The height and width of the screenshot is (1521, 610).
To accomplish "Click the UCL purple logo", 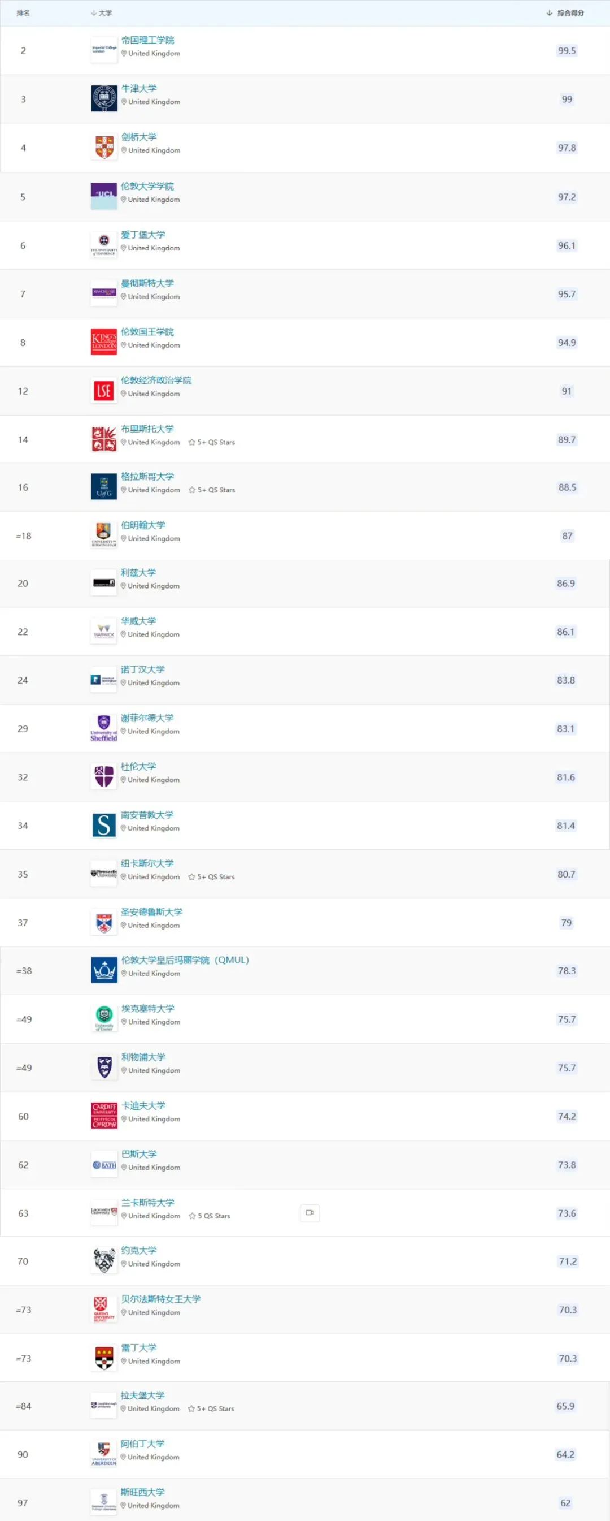I will click(x=104, y=196).
